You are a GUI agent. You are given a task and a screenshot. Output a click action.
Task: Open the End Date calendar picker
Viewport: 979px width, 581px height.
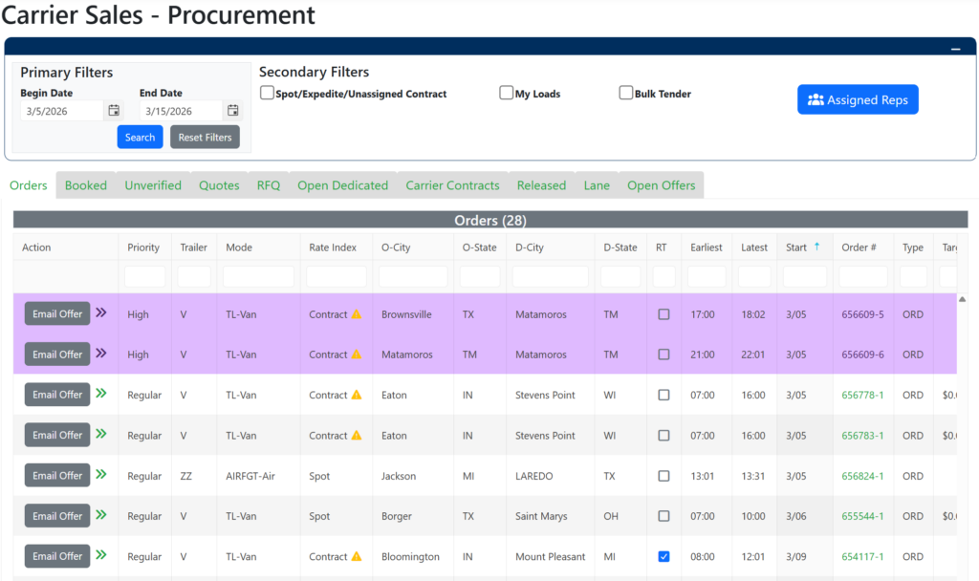pyautogui.click(x=232, y=111)
